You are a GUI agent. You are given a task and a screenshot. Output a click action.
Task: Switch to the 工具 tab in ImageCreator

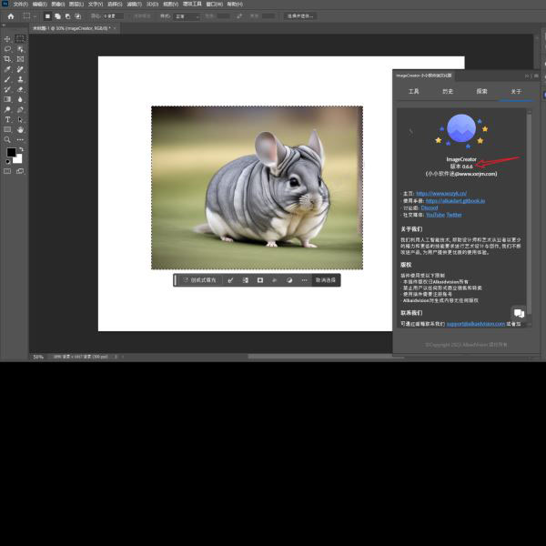tap(414, 91)
